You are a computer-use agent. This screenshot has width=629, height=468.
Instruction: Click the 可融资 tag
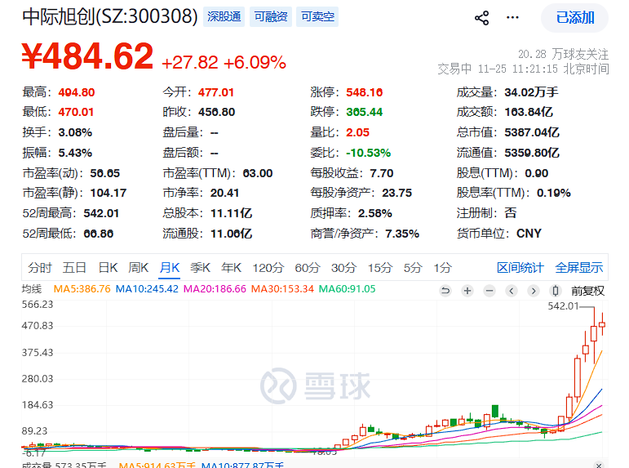[x=271, y=17]
